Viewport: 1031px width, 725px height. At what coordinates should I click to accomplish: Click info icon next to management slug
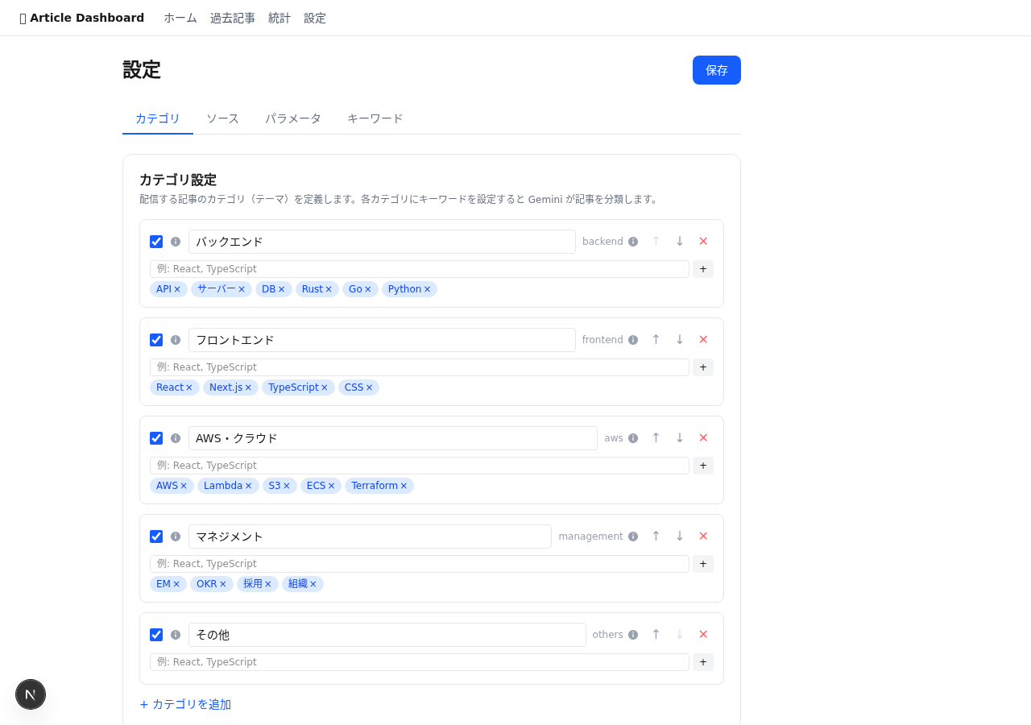click(633, 536)
